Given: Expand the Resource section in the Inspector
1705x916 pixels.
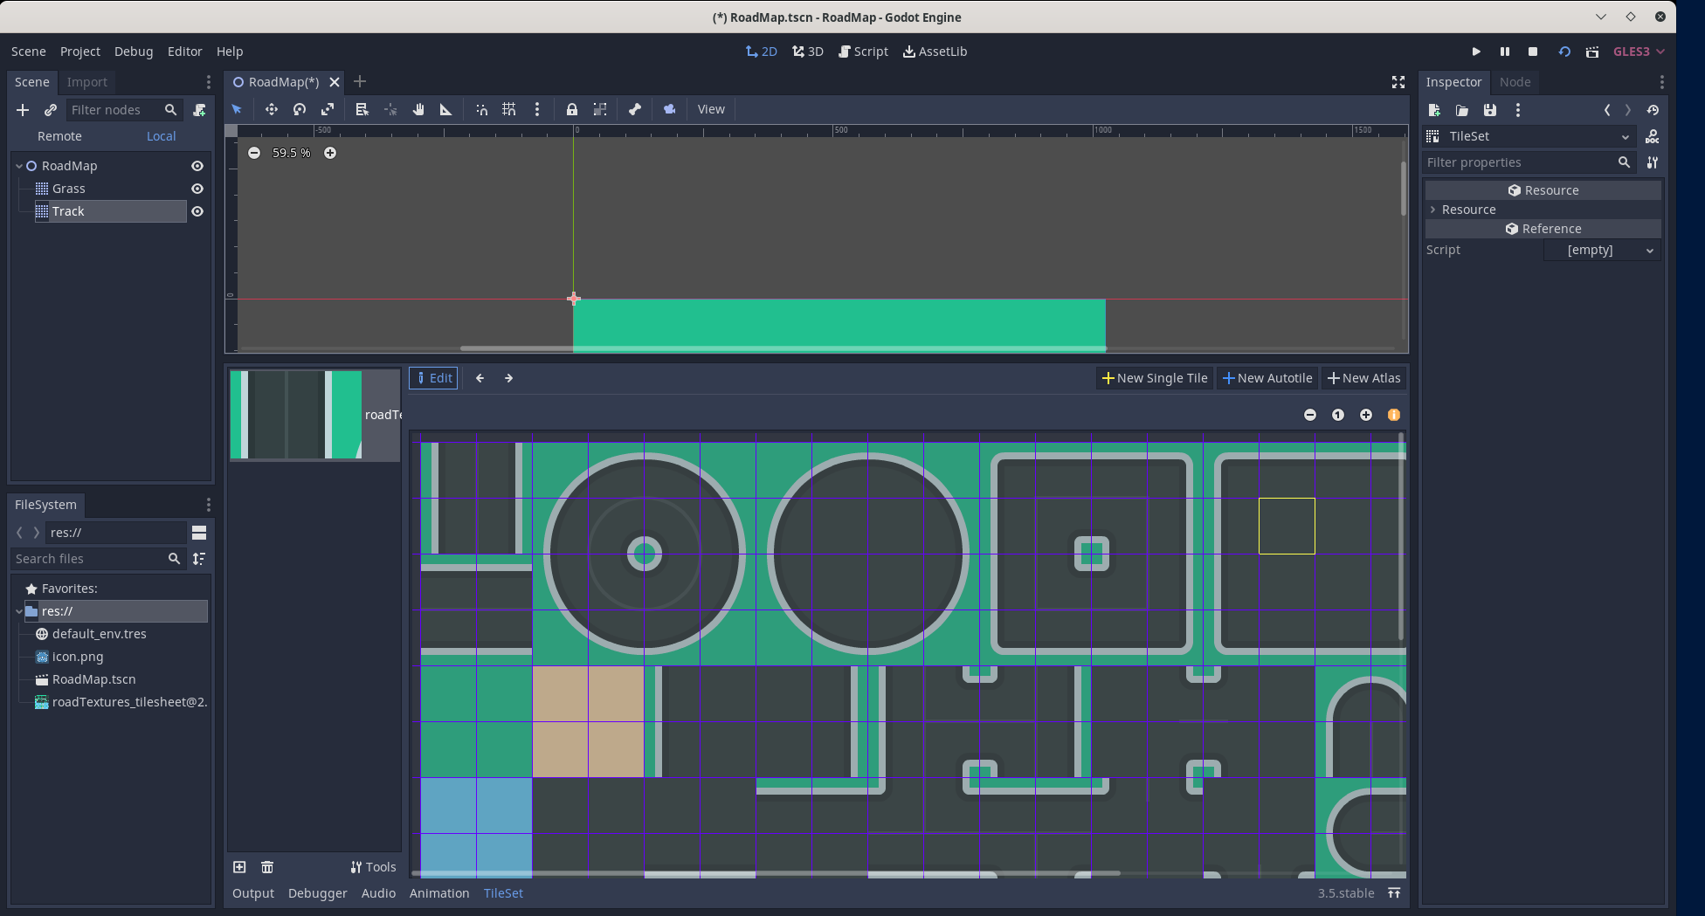Looking at the screenshot, I should [1433, 210].
